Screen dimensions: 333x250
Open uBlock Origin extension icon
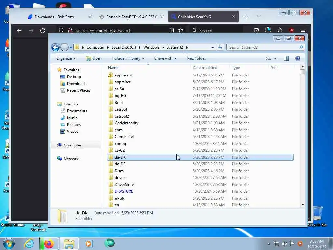(291, 30)
